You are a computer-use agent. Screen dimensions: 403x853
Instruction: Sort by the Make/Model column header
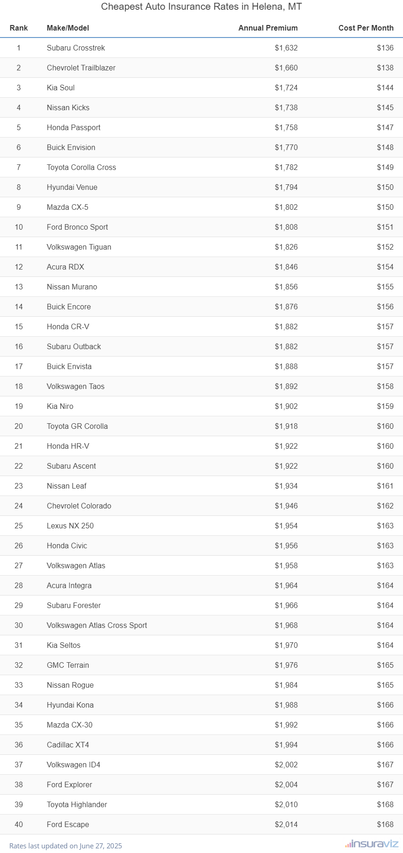68,28
